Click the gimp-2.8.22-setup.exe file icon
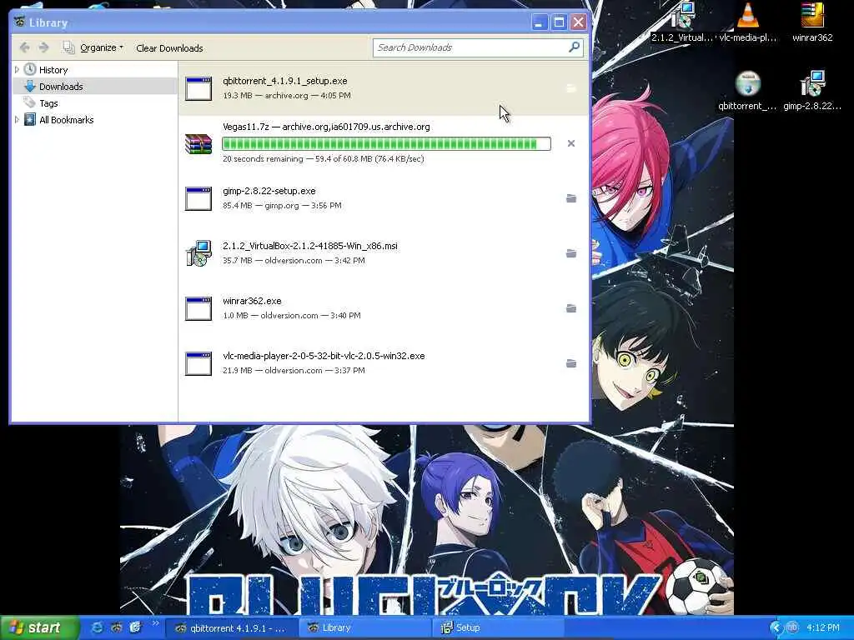 coord(198,198)
